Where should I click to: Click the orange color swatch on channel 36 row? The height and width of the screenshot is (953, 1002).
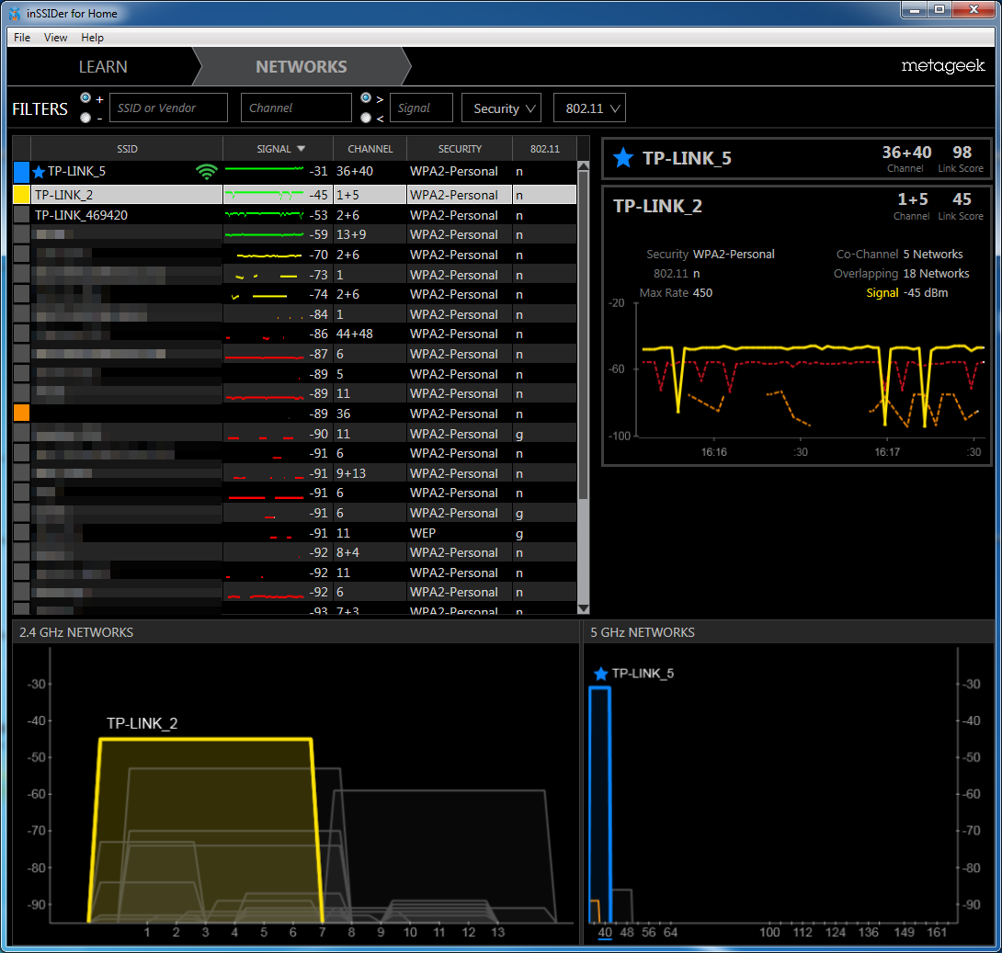point(21,414)
